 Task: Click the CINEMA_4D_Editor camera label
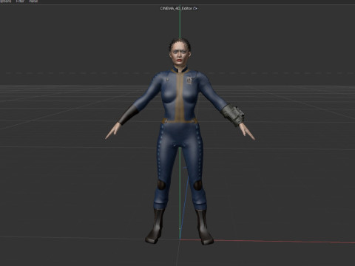pyautogui.click(x=179, y=8)
